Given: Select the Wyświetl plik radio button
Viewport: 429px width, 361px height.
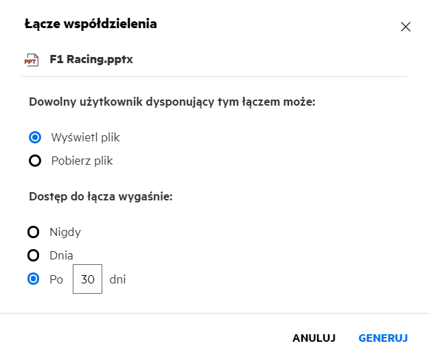Looking at the screenshot, I should [34, 137].
